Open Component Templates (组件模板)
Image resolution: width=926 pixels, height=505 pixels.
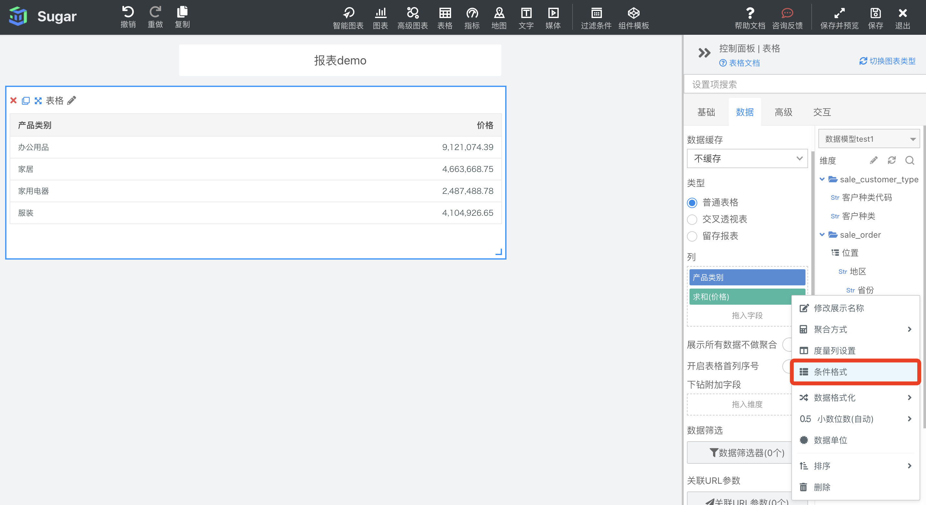pyautogui.click(x=633, y=18)
